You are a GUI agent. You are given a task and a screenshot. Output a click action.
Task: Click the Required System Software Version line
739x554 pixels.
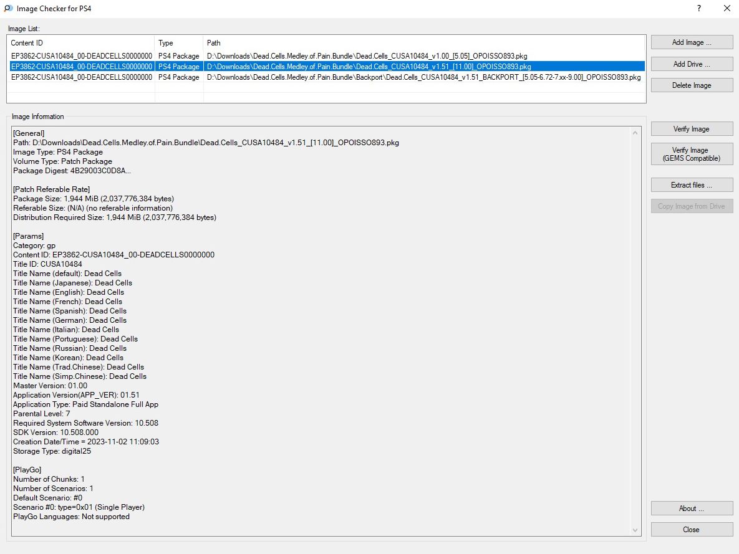point(86,423)
